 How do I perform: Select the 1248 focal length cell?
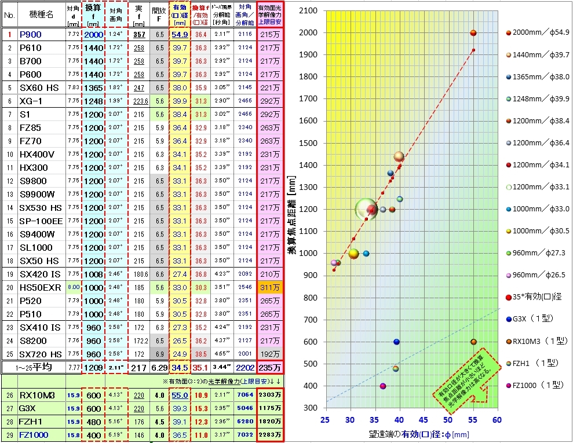point(93,101)
